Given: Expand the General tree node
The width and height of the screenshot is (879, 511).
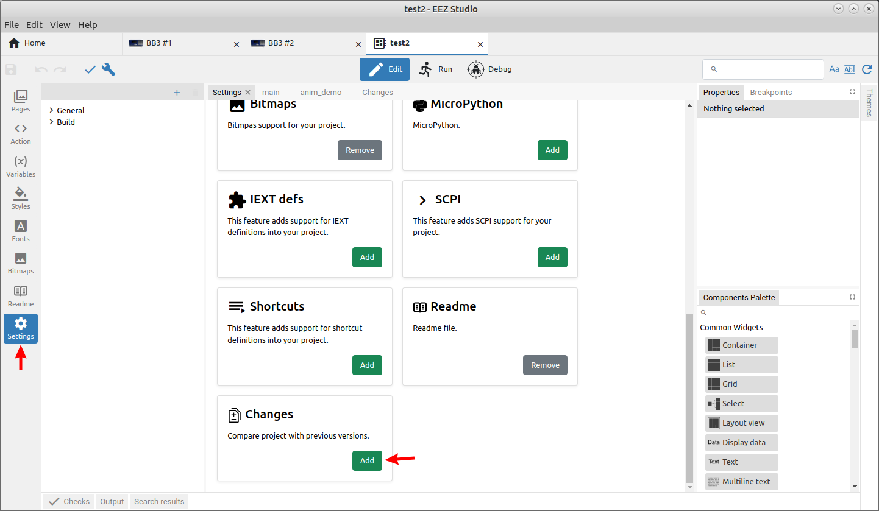Looking at the screenshot, I should point(51,110).
